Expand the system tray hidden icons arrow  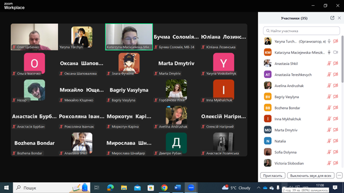(x=258, y=188)
